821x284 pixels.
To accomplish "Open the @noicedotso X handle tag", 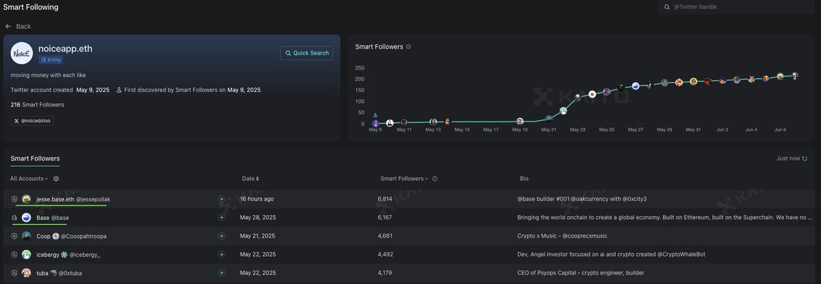I will (33, 121).
